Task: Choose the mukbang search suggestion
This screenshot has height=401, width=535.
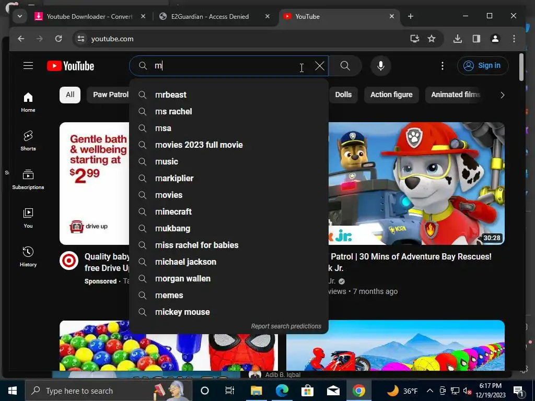Action: (229, 229)
